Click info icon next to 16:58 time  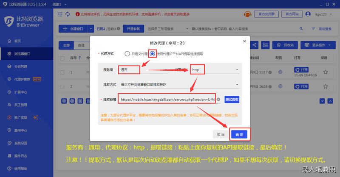point(270,87)
